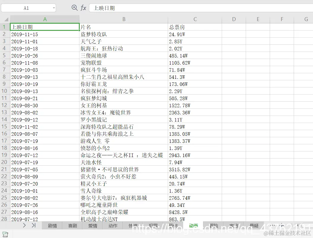This screenshot has height=238, width=313.
Task: Click cell 赛尔号大电影7：疯狂机器城
Action: pyautogui.click(x=124, y=198)
